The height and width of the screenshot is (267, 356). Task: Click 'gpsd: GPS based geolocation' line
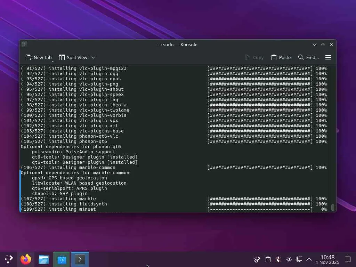(x=70, y=178)
